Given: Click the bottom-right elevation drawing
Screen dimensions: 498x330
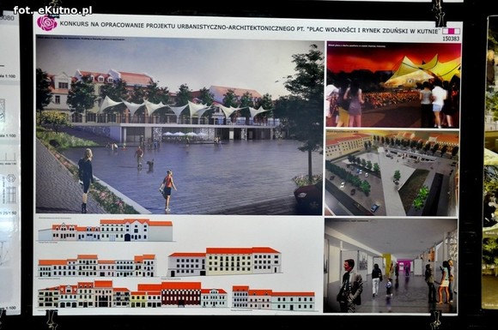Looking at the screenshot, I should (x=273, y=298).
